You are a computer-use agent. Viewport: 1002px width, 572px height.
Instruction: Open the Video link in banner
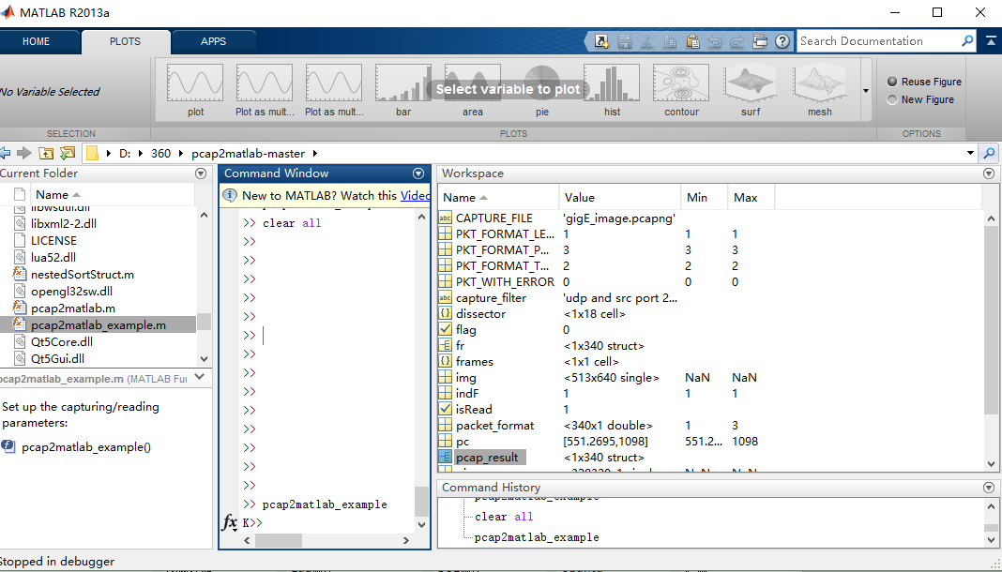(x=416, y=196)
